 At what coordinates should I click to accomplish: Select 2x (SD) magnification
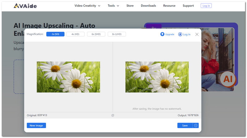[55, 34]
